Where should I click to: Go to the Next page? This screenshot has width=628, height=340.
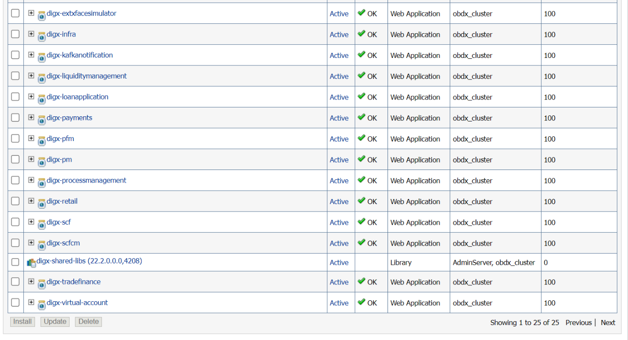point(608,323)
